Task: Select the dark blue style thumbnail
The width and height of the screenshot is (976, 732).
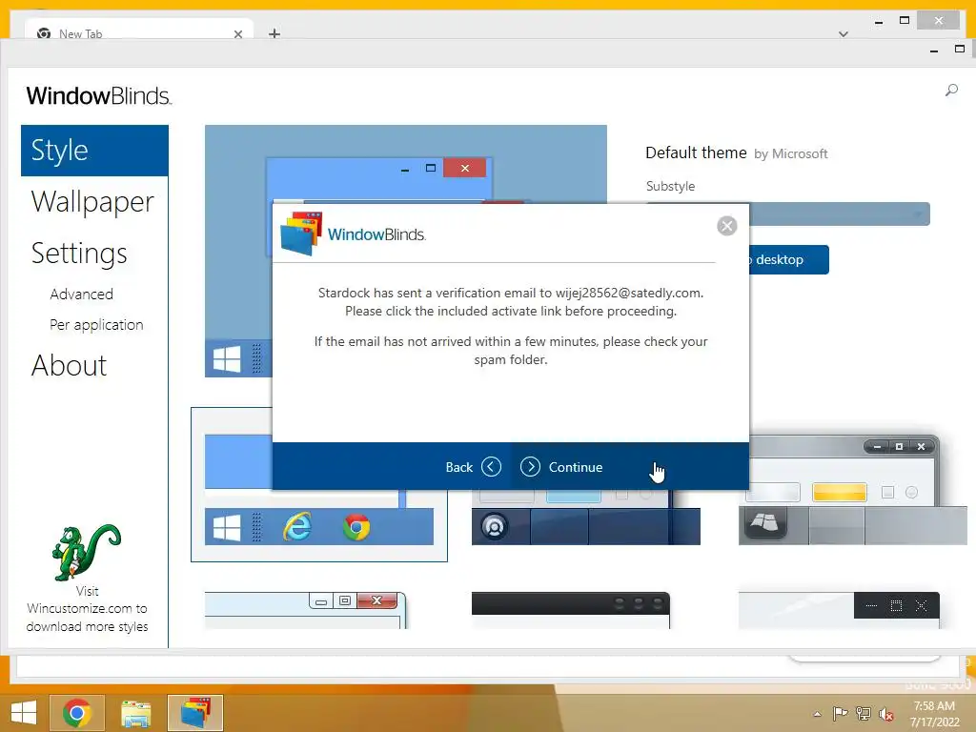Action: (586, 518)
